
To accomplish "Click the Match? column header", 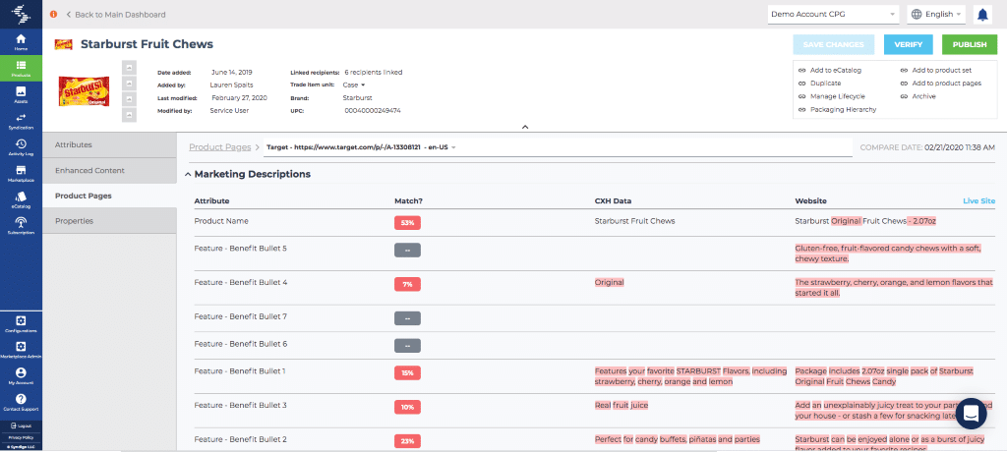I will click(408, 201).
